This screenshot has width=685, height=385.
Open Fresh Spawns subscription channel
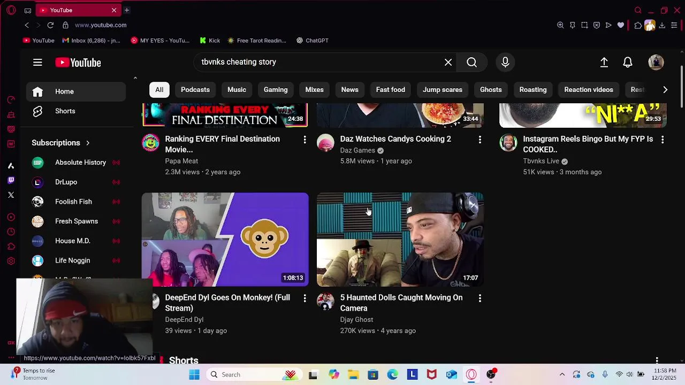[x=76, y=221]
